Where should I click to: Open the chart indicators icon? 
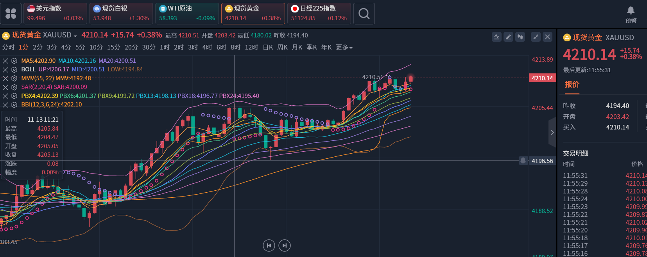pos(496,37)
